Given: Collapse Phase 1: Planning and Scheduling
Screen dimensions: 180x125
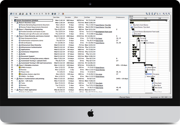Looking at the screenshot, I should (x=15, y=29).
